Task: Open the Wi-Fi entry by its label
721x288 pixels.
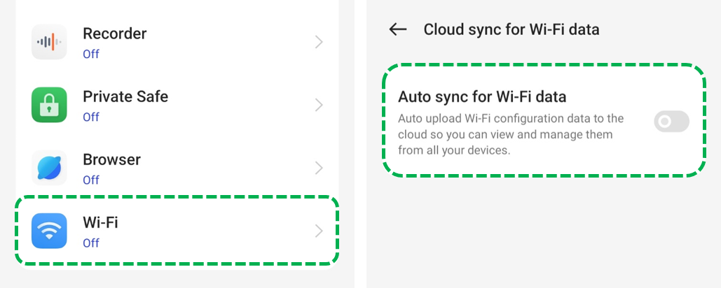Action: [100, 223]
